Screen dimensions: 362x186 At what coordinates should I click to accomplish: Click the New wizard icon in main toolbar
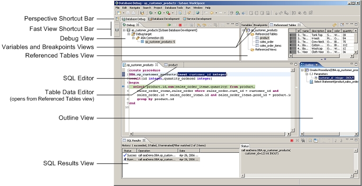[x=119, y=13]
